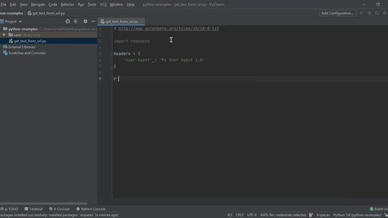Open the Python Console tool window
Screen dimensions: 388x218
pyautogui.click(x=91, y=209)
